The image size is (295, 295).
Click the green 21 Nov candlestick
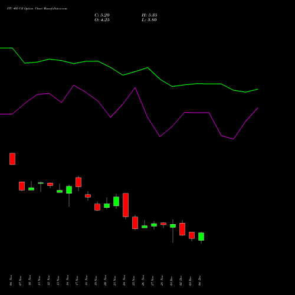point(116,201)
